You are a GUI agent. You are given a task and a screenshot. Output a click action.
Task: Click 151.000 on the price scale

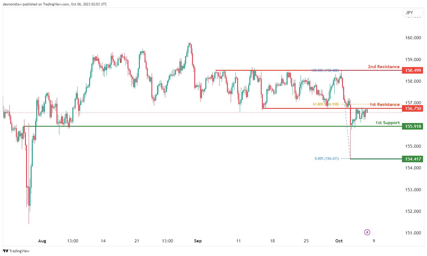click(413, 233)
